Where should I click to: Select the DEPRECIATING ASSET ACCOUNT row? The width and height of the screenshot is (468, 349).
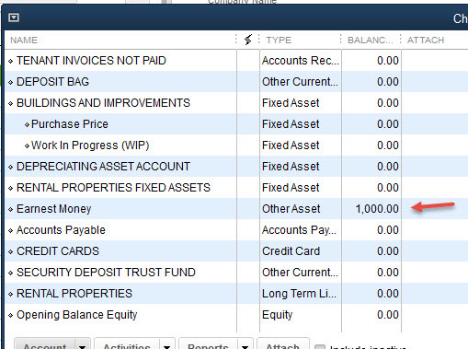[x=103, y=167]
